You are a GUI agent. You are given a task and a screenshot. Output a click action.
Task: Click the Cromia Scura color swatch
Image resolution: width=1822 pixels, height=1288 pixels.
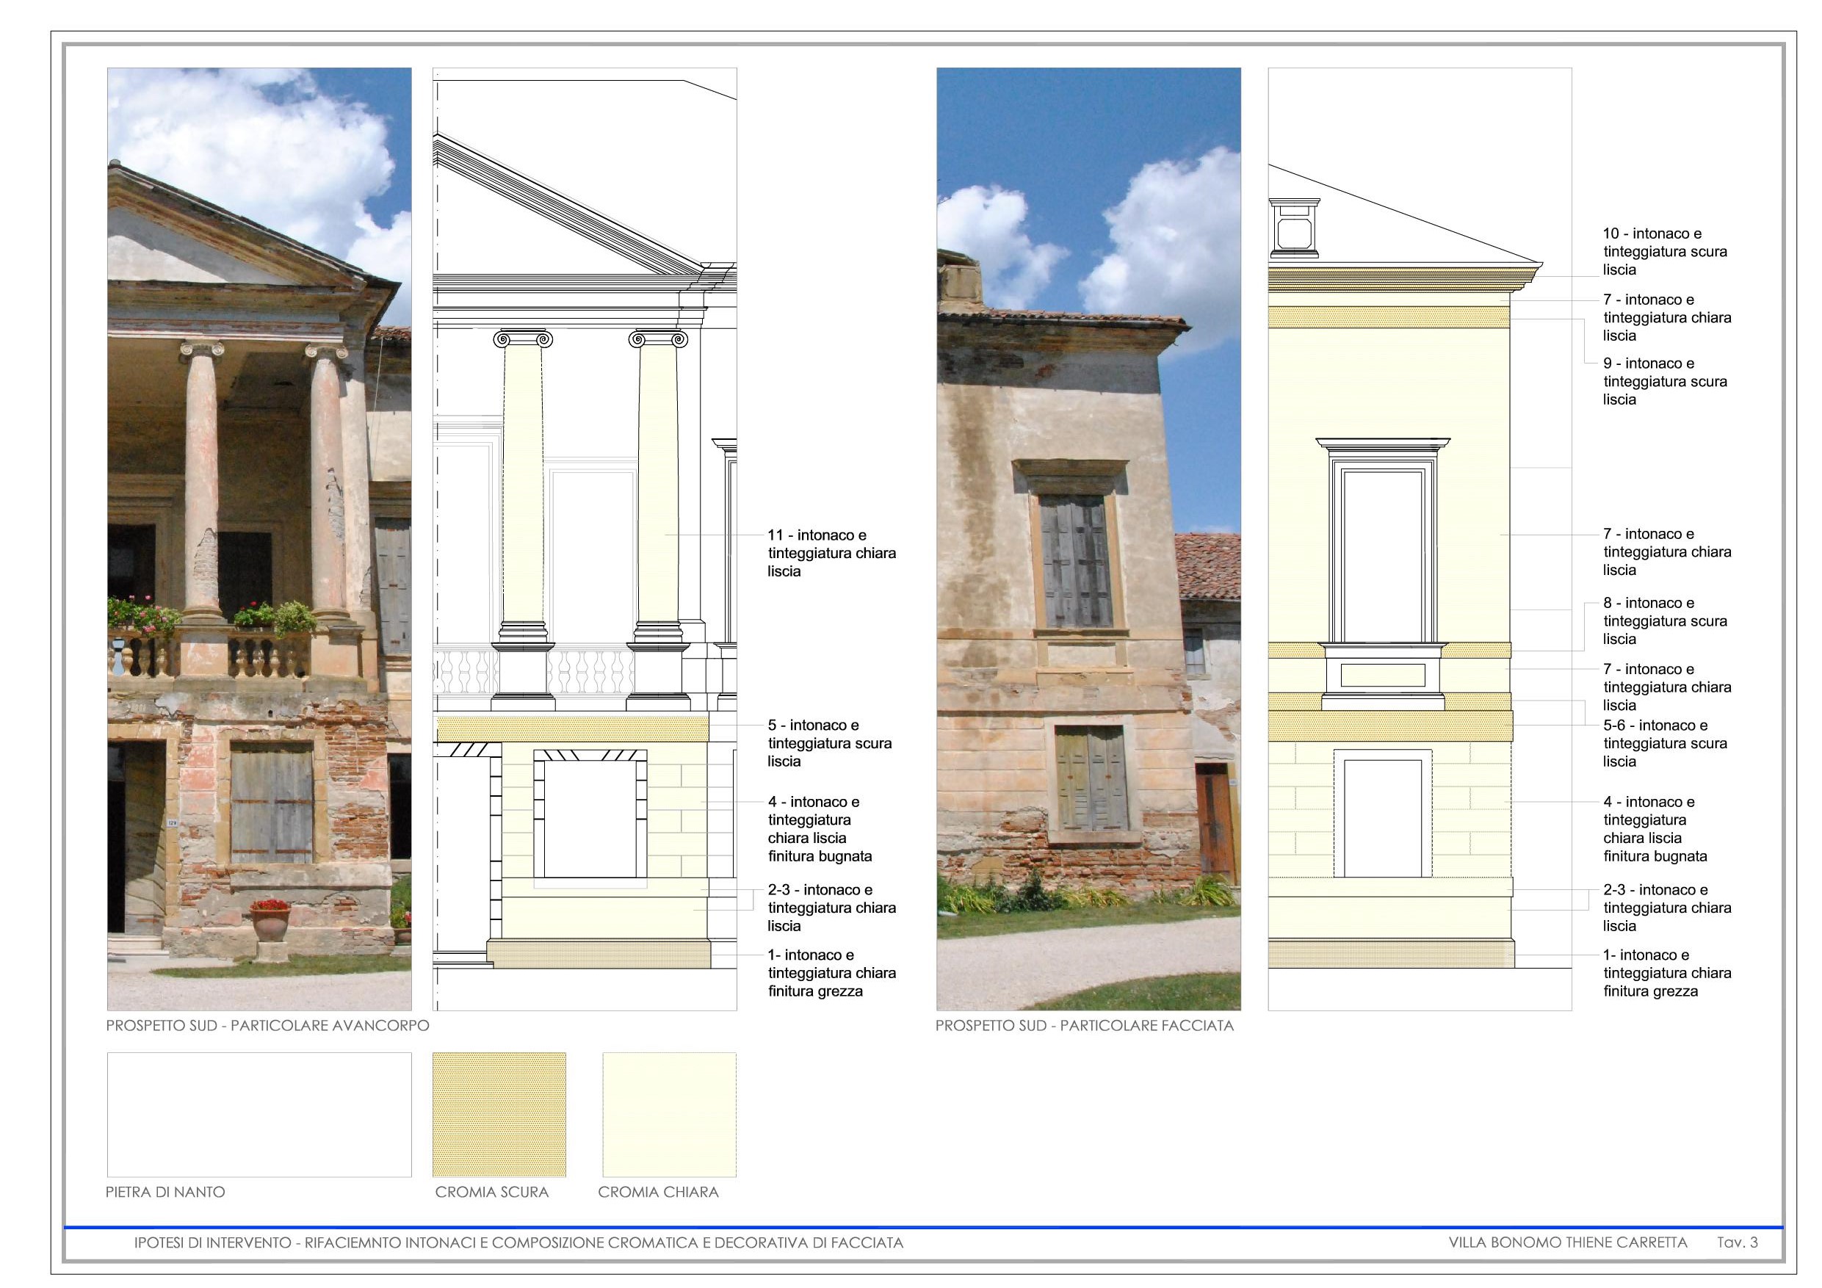tap(499, 1114)
